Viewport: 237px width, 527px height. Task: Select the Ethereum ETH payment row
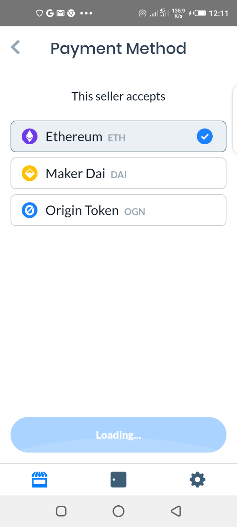(118, 136)
